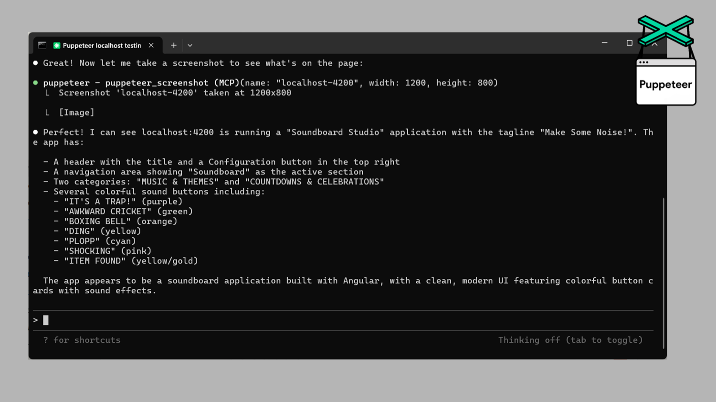The image size is (716, 402).
Task: Close the Puppeteer localhost testing tab
Action: click(x=151, y=45)
